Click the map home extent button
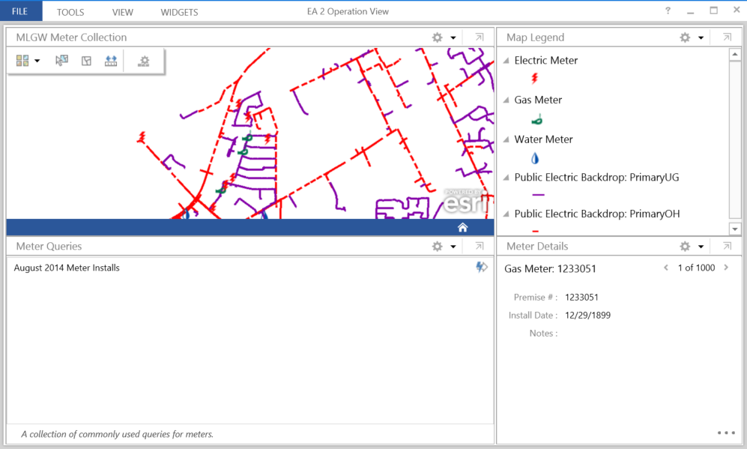Image resolution: width=747 pixels, height=449 pixels. 462,227
